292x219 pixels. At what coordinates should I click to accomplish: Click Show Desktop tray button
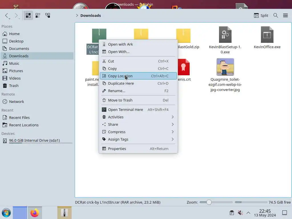pos(284,213)
